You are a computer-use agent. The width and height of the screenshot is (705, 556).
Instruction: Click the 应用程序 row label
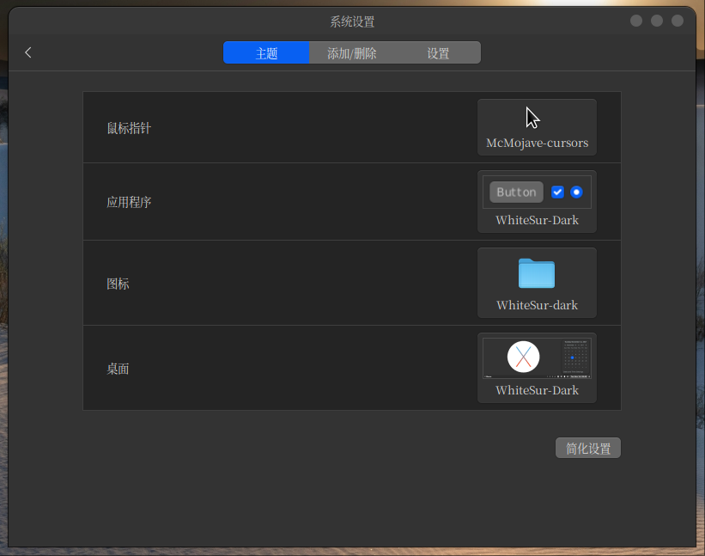coord(129,203)
